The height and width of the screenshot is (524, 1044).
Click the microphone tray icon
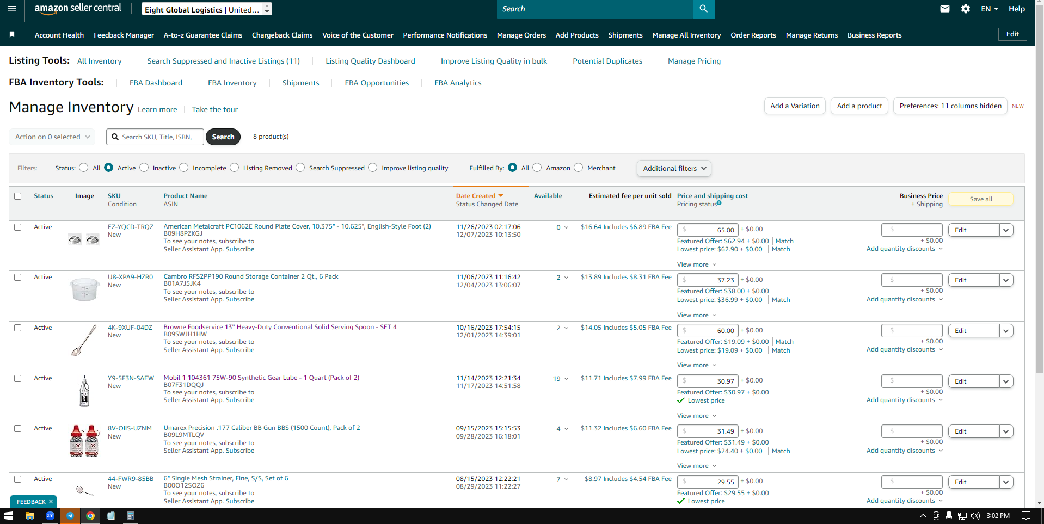(x=949, y=516)
